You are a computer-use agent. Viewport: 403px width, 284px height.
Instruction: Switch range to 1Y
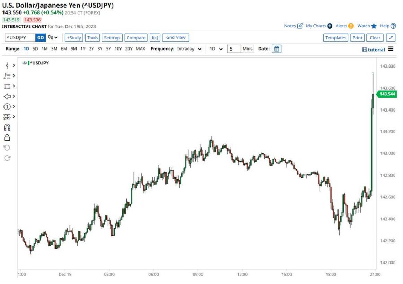pyautogui.click(x=83, y=49)
